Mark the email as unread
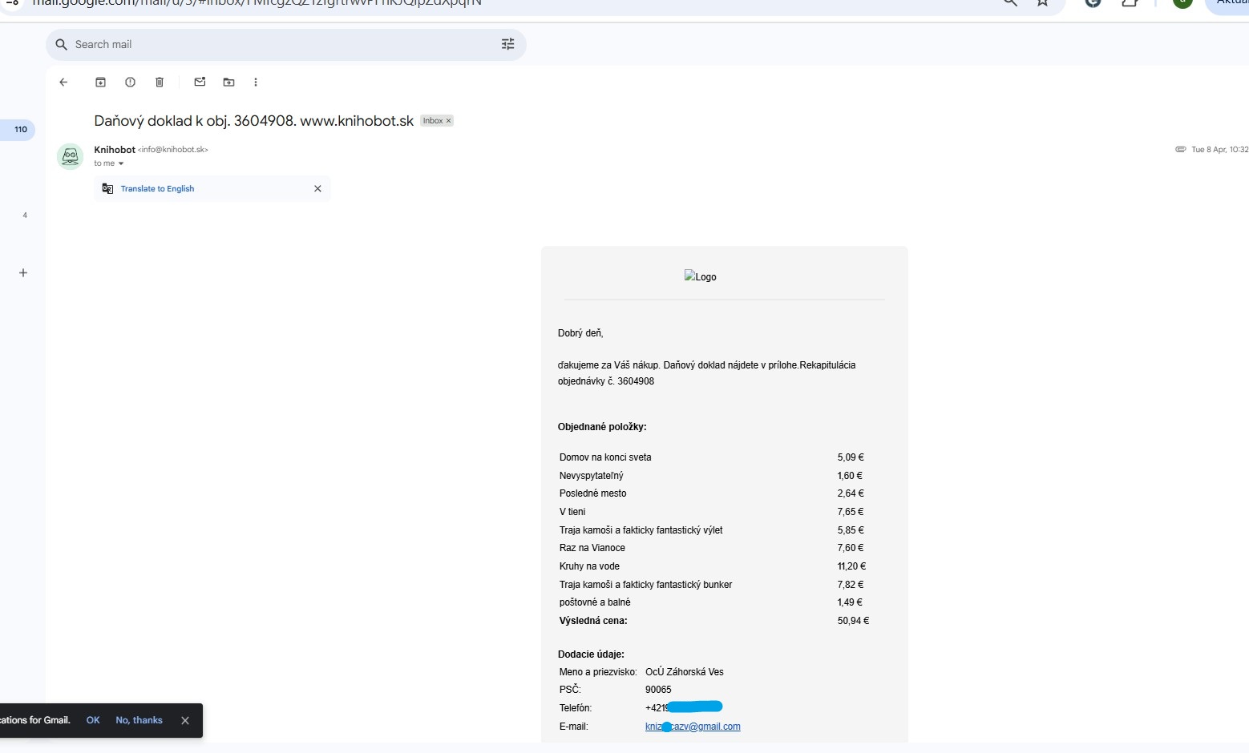Screen dimensions: 1249x753 pyautogui.click(x=200, y=82)
